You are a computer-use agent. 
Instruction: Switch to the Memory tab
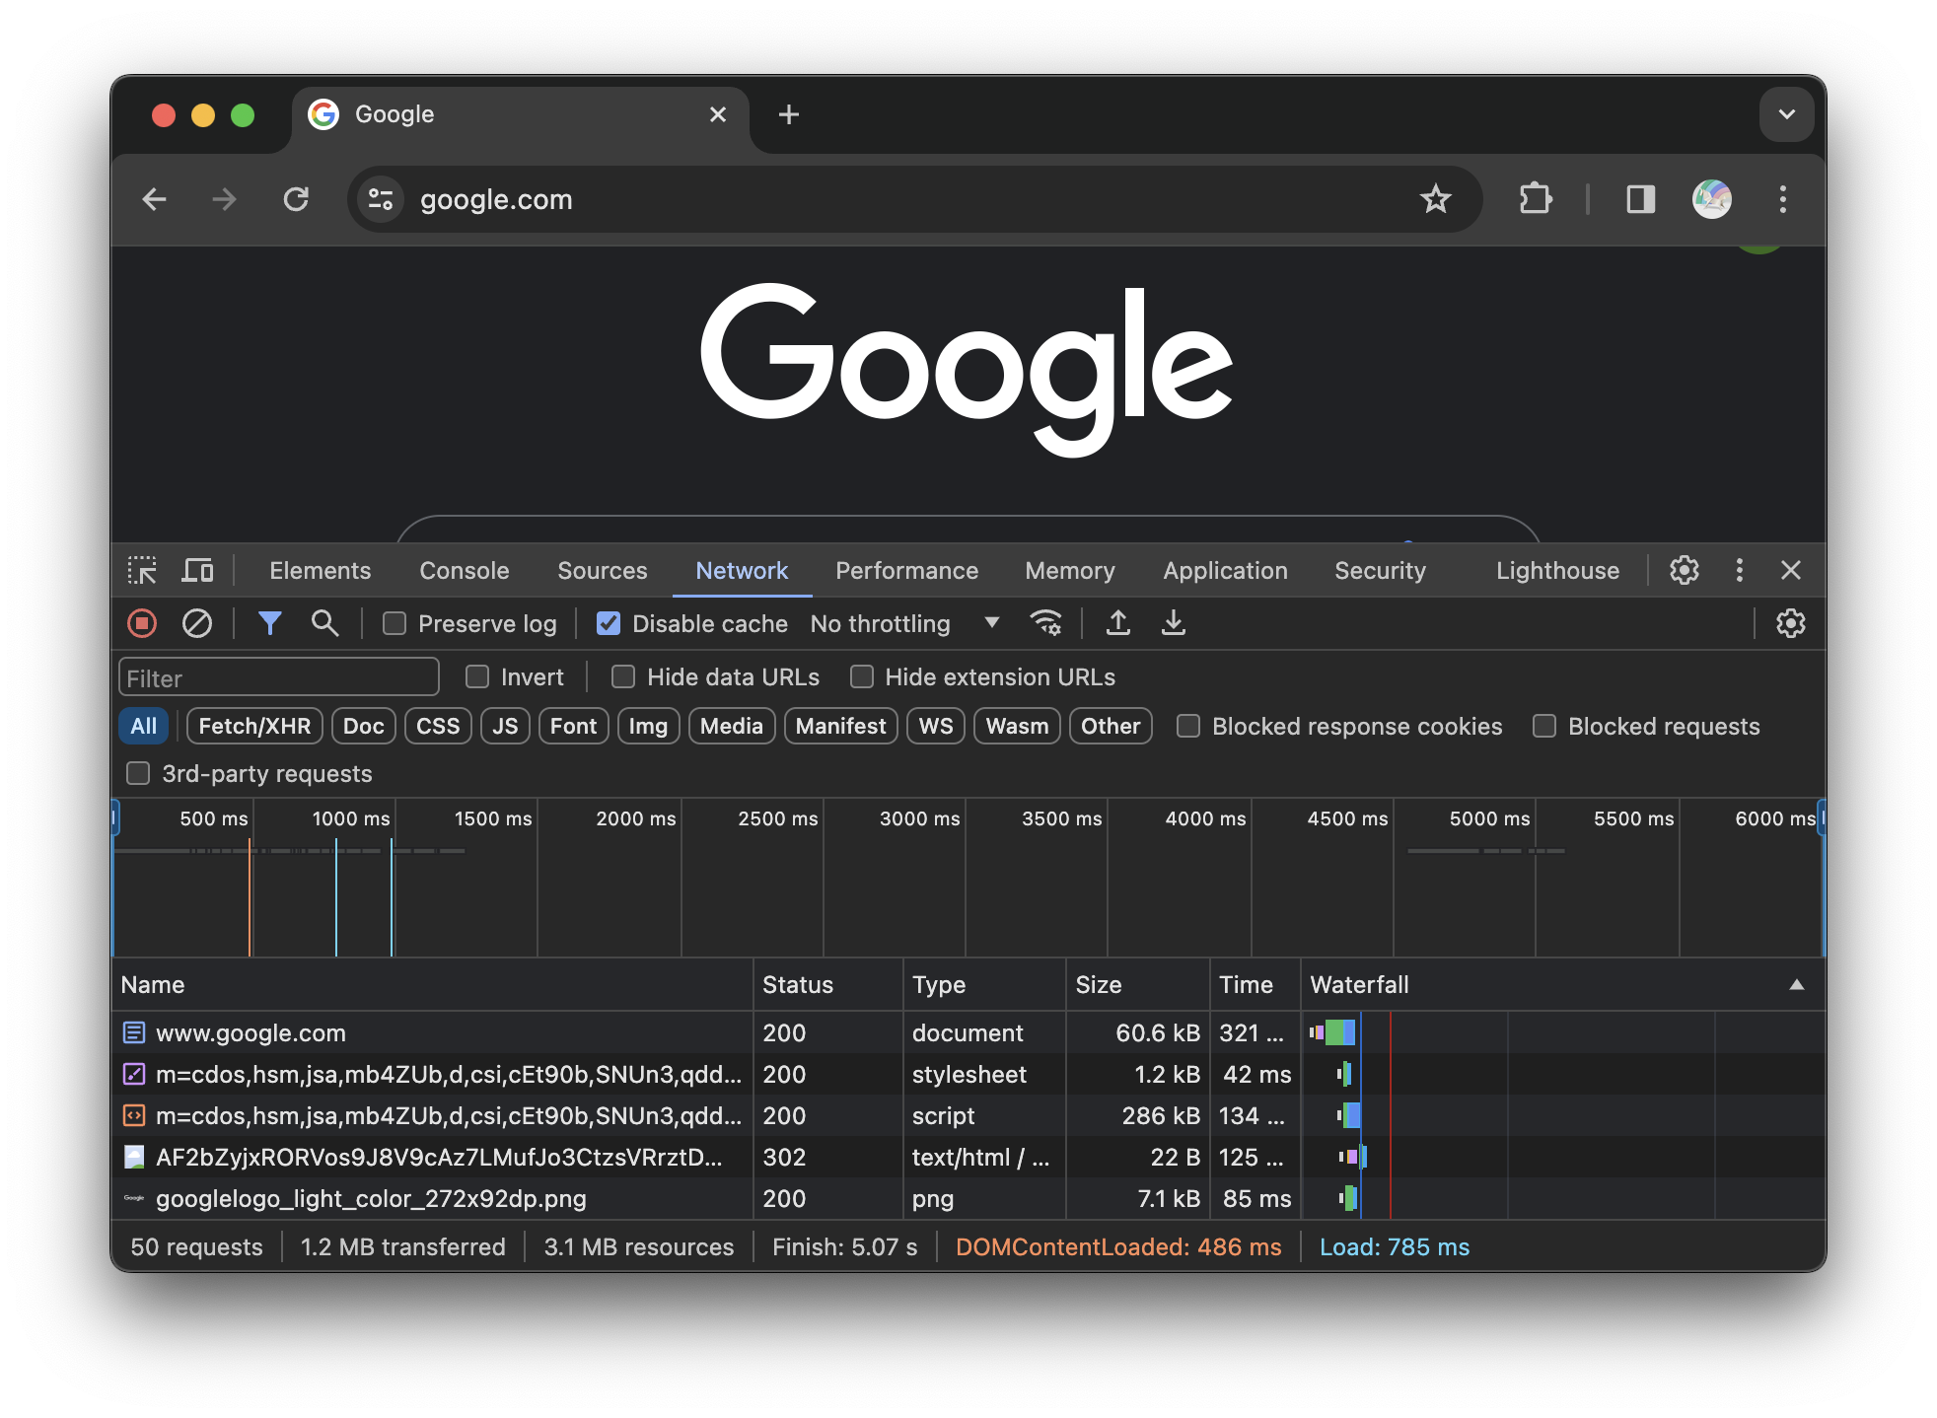pyautogui.click(x=1069, y=570)
